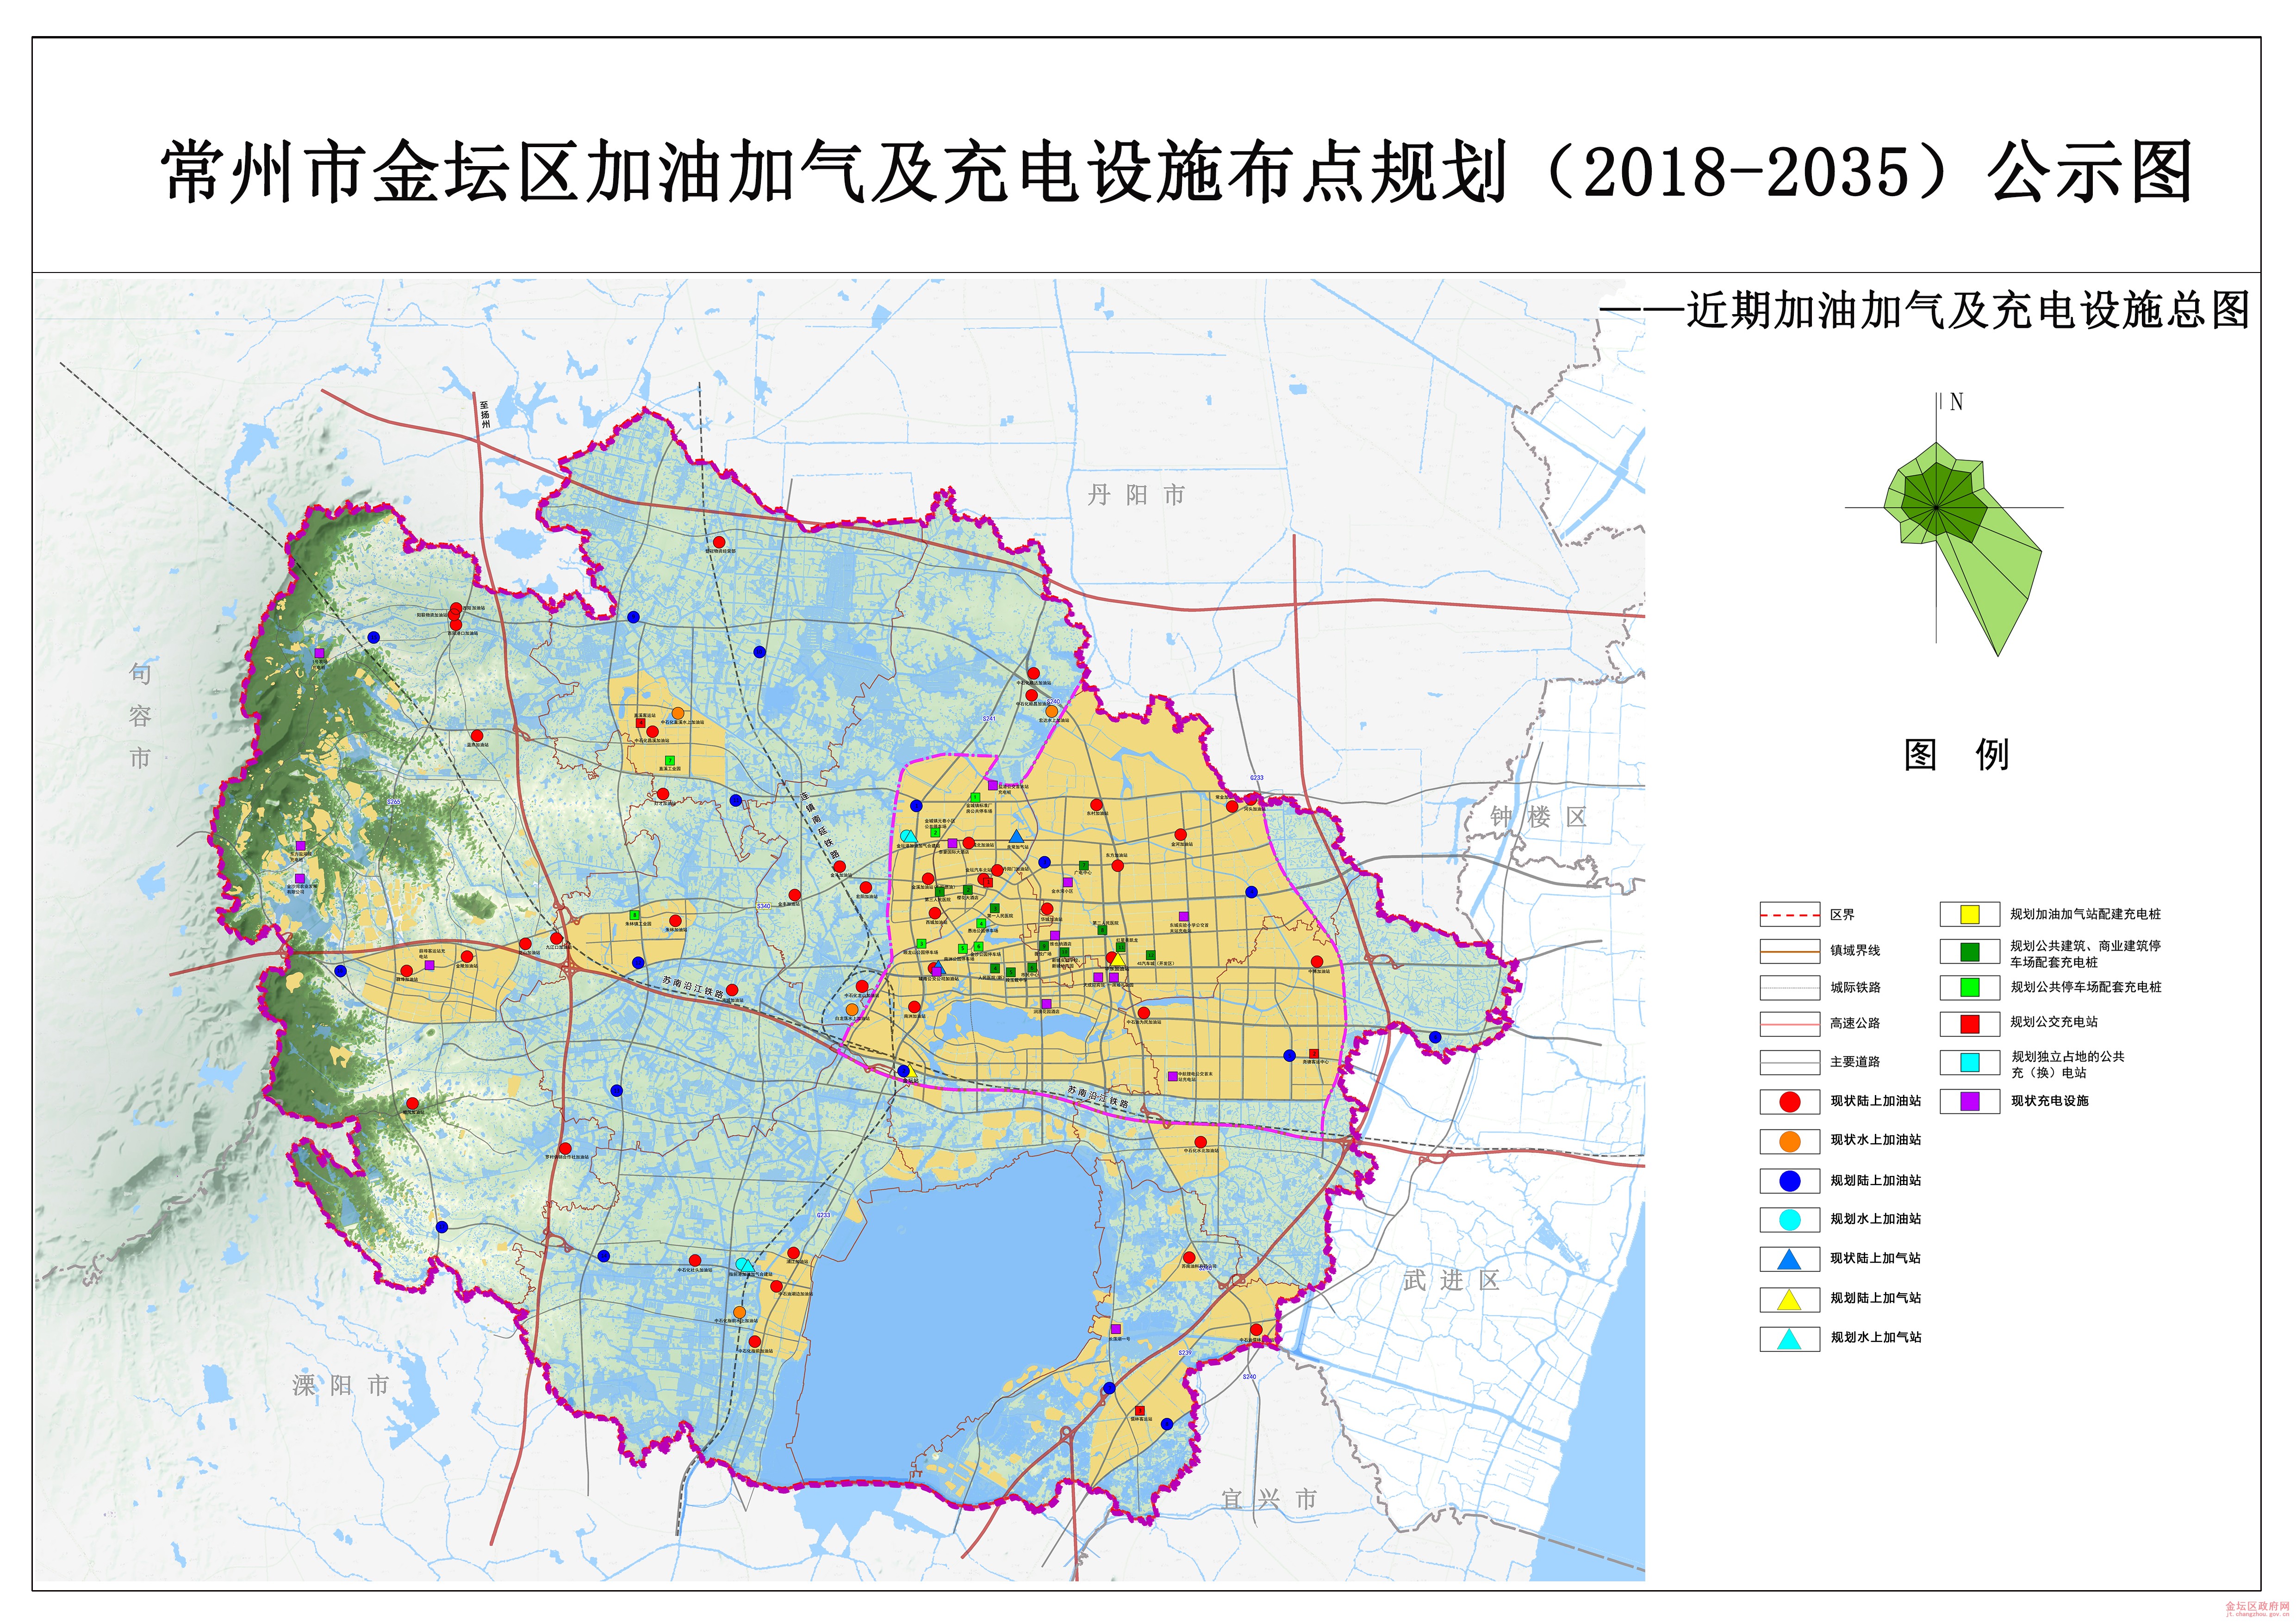Click the bright green 规划公共停车场配套充电桩 swatch
This screenshot has height=1623, width=2296.
click(x=1970, y=987)
